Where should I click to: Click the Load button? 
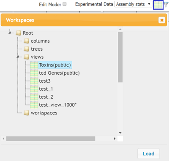click(149, 153)
